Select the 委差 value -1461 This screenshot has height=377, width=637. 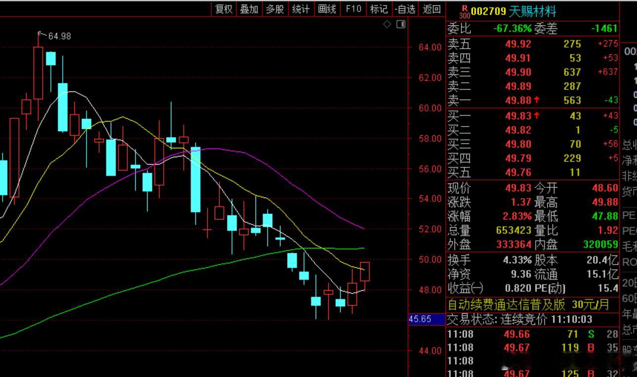tap(604, 29)
